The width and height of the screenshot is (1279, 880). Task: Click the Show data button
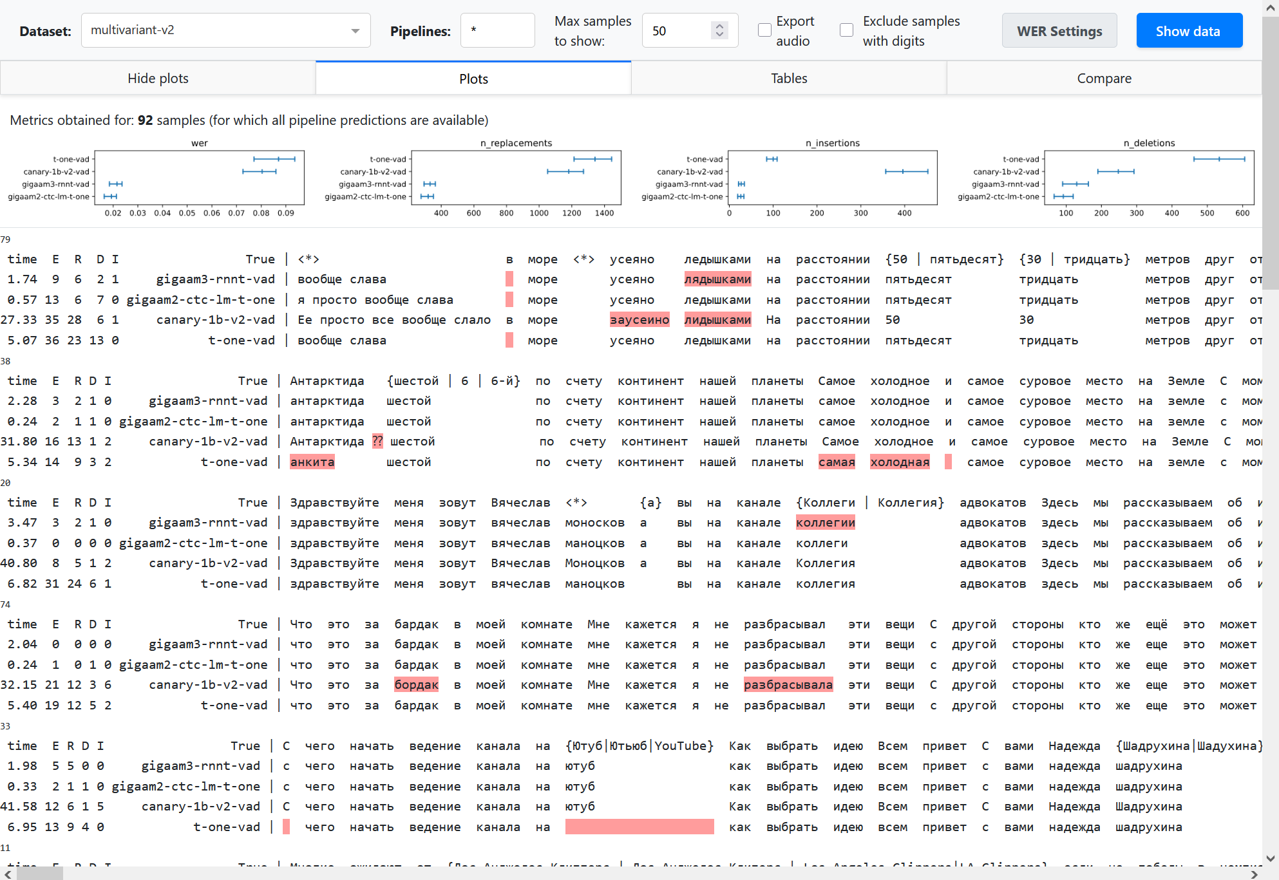tap(1189, 30)
